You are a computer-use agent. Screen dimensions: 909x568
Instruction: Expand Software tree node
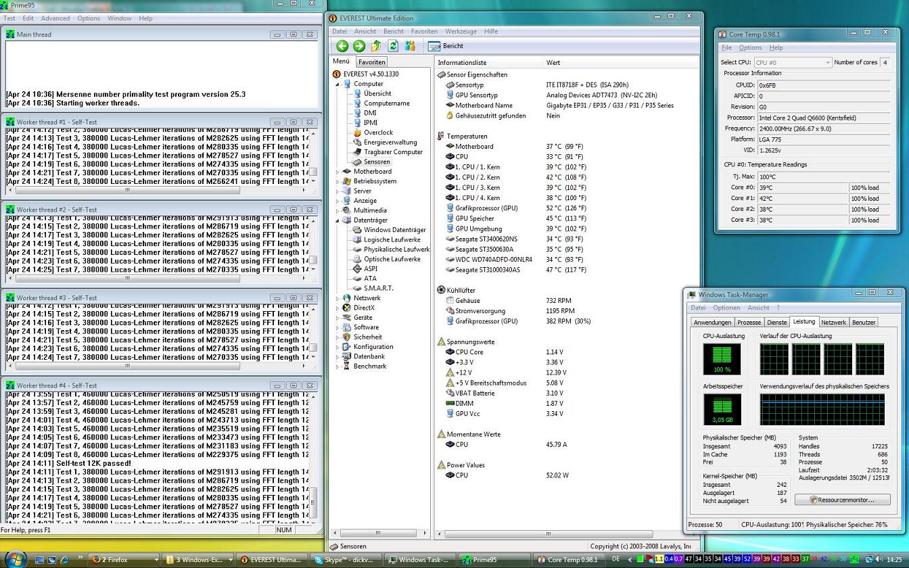tap(337, 327)
